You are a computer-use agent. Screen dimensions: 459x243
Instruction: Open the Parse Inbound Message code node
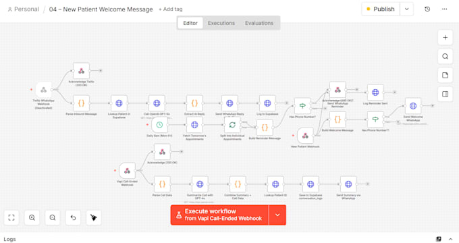coord(82,103)
